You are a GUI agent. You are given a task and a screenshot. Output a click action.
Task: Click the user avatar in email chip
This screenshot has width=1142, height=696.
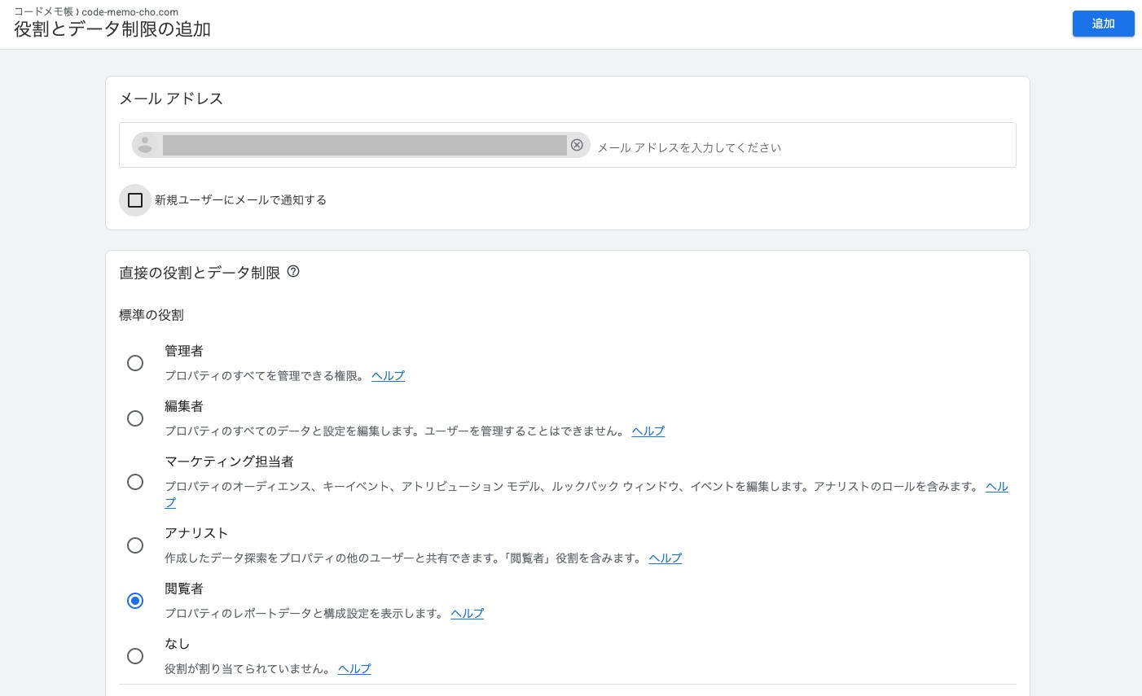pos(145,145)
